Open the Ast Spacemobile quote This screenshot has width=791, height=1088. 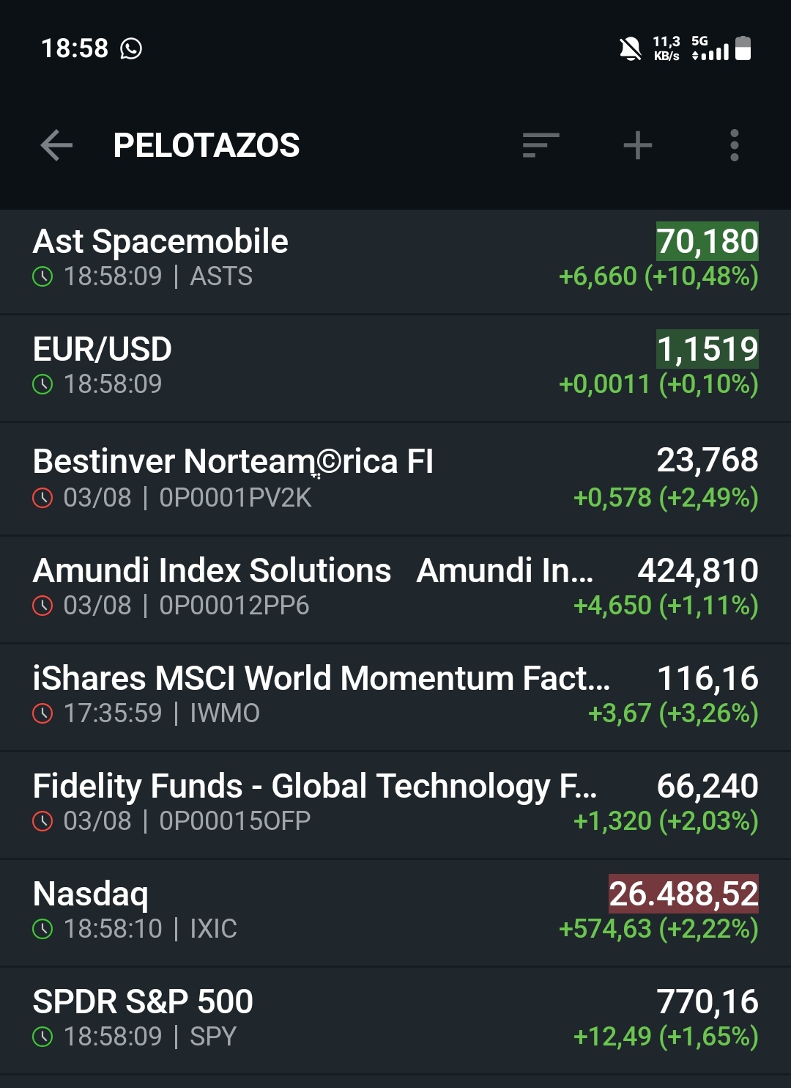pos(395,262)
